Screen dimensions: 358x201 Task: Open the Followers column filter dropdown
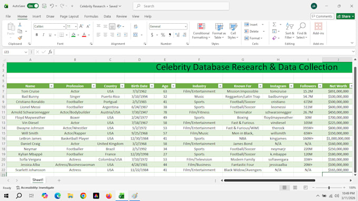pyautogui.click(x=320, y=86)
